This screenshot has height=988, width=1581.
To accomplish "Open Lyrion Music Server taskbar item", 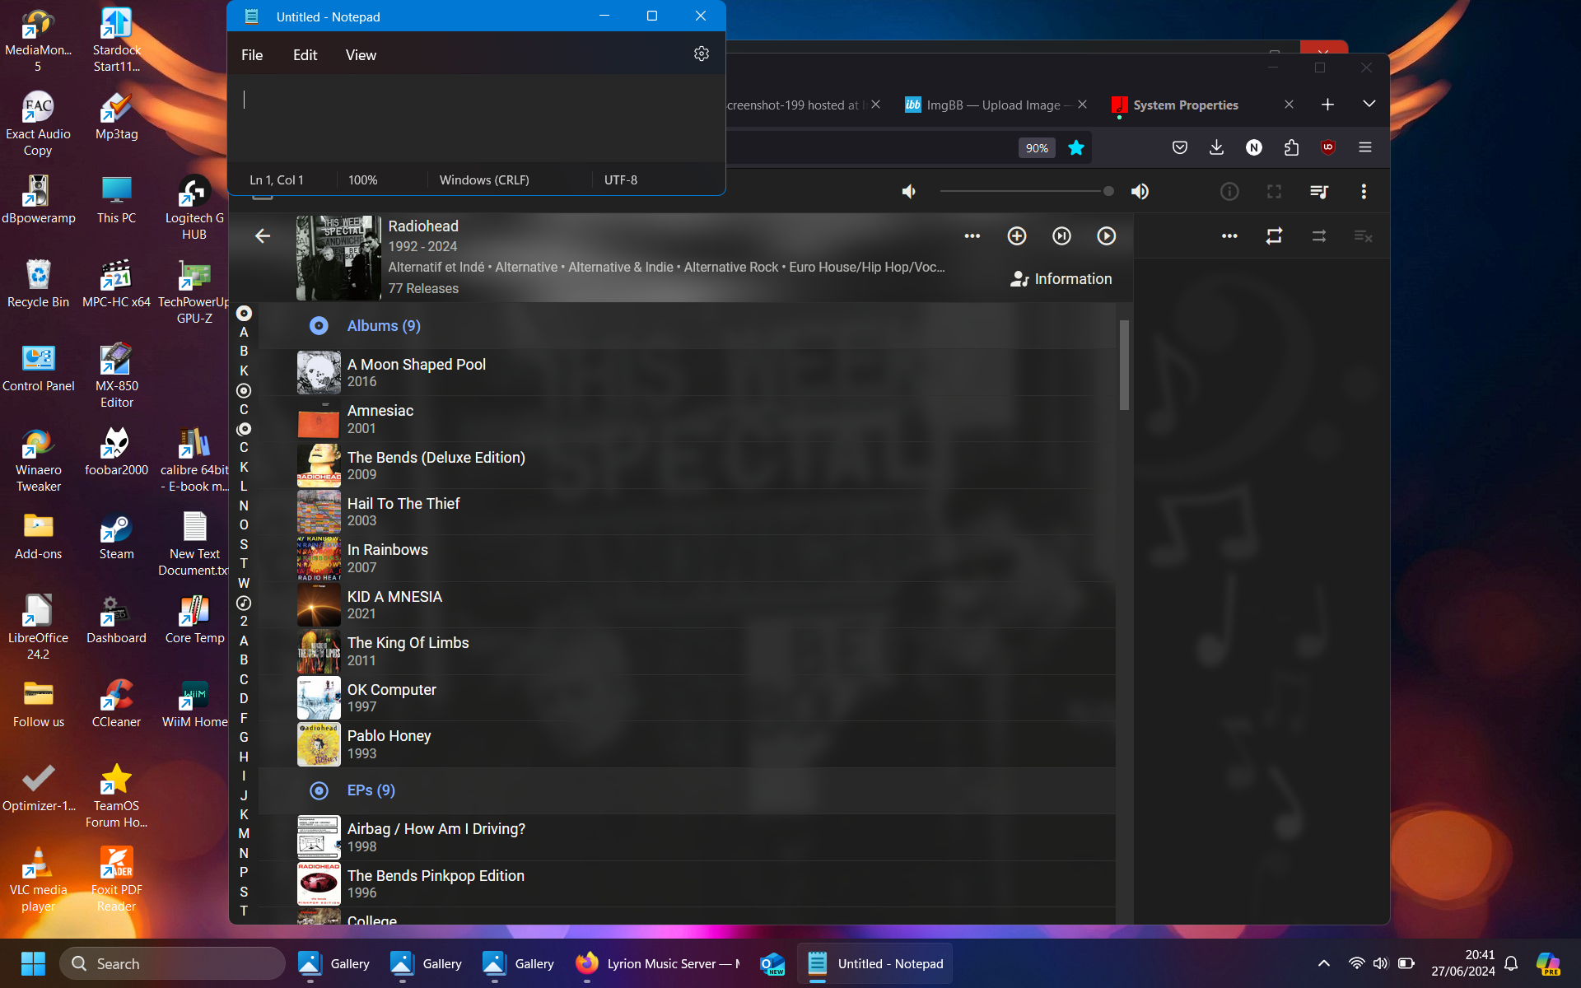I will 659,963.
